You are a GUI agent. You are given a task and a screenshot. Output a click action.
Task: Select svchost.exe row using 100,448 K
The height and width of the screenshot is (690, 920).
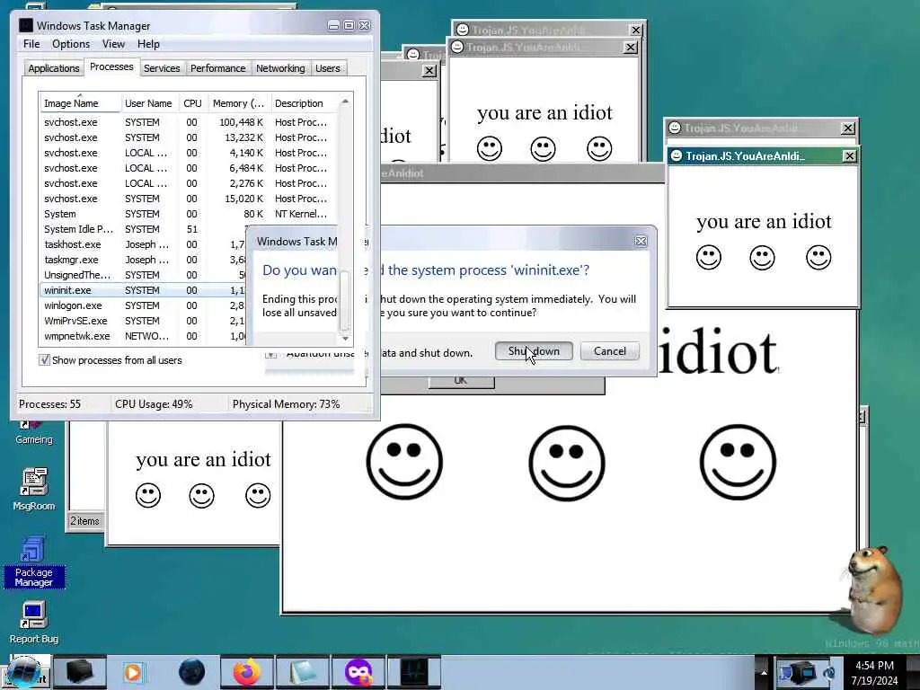[x=189, y=122]
